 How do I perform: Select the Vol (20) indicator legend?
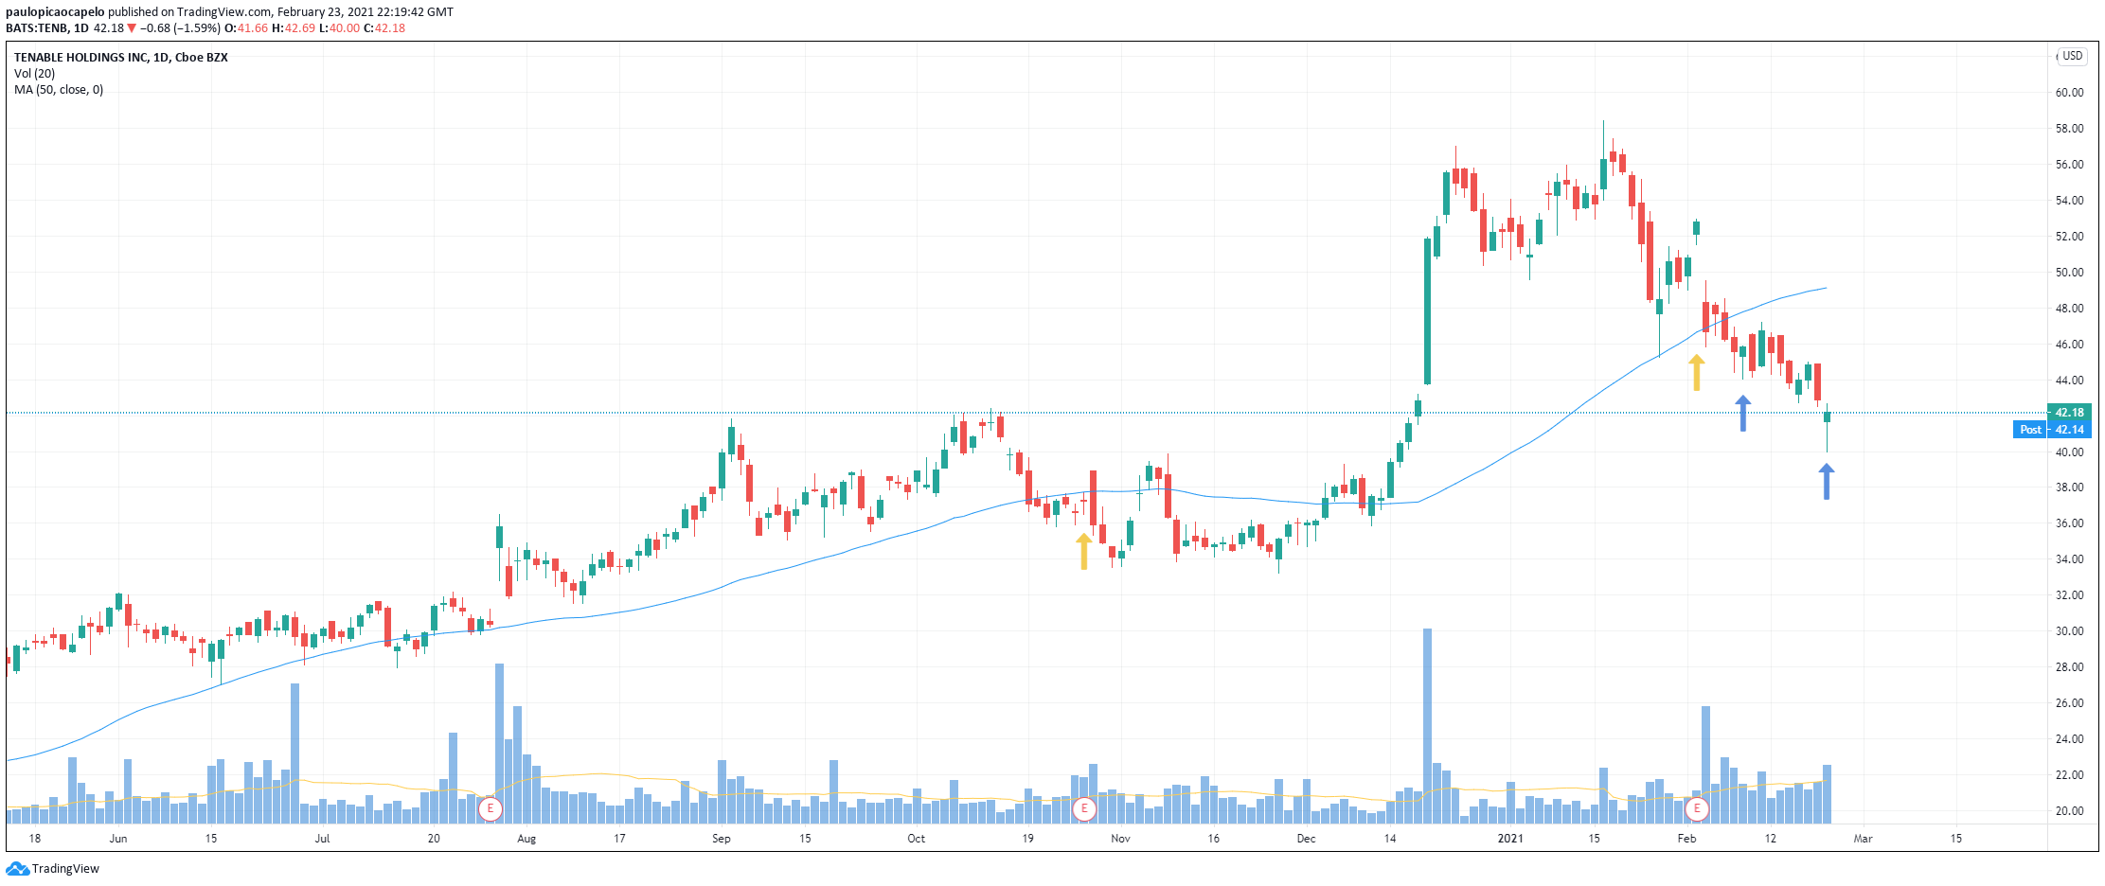pyautogui.click(x=35, y=73)
